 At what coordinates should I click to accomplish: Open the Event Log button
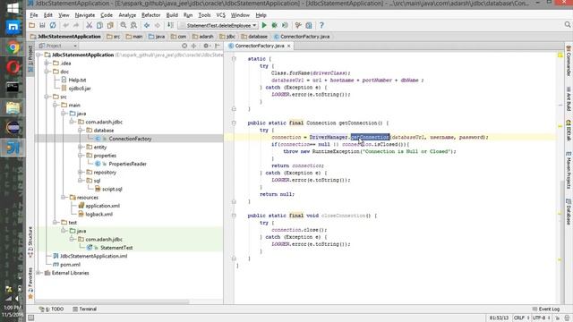point(546,309)
